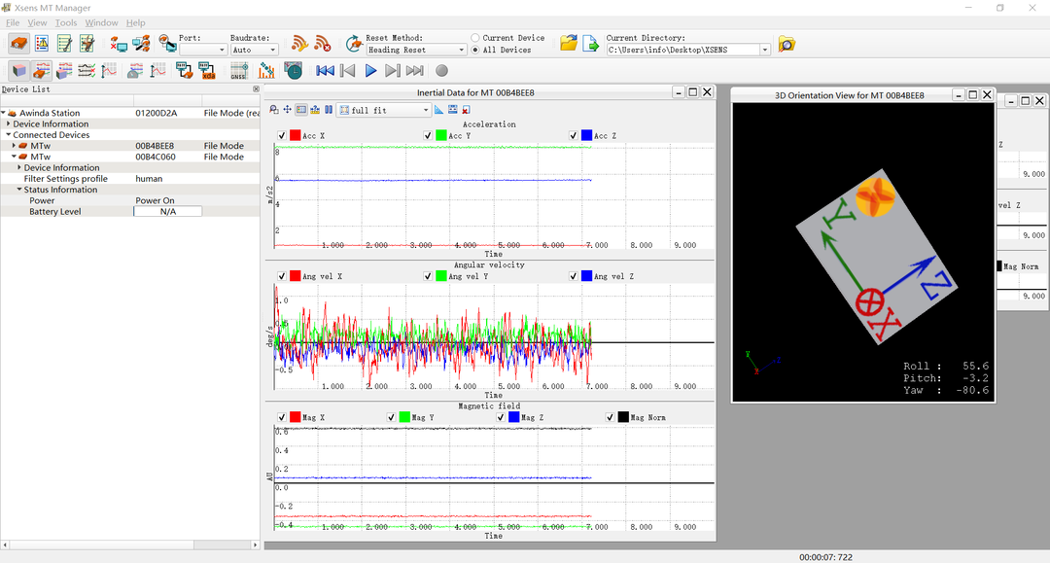This screenshot has height=563, width=1050.
Task: Click the export file icon with green arrow
Action: pos(590,44)
